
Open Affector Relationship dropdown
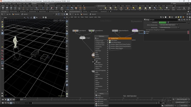(168, 25)
